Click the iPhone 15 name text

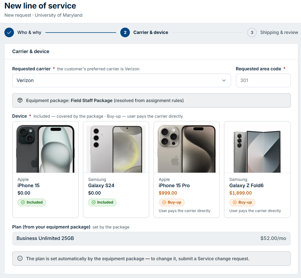pyautogui.click(x=28, y=186)
